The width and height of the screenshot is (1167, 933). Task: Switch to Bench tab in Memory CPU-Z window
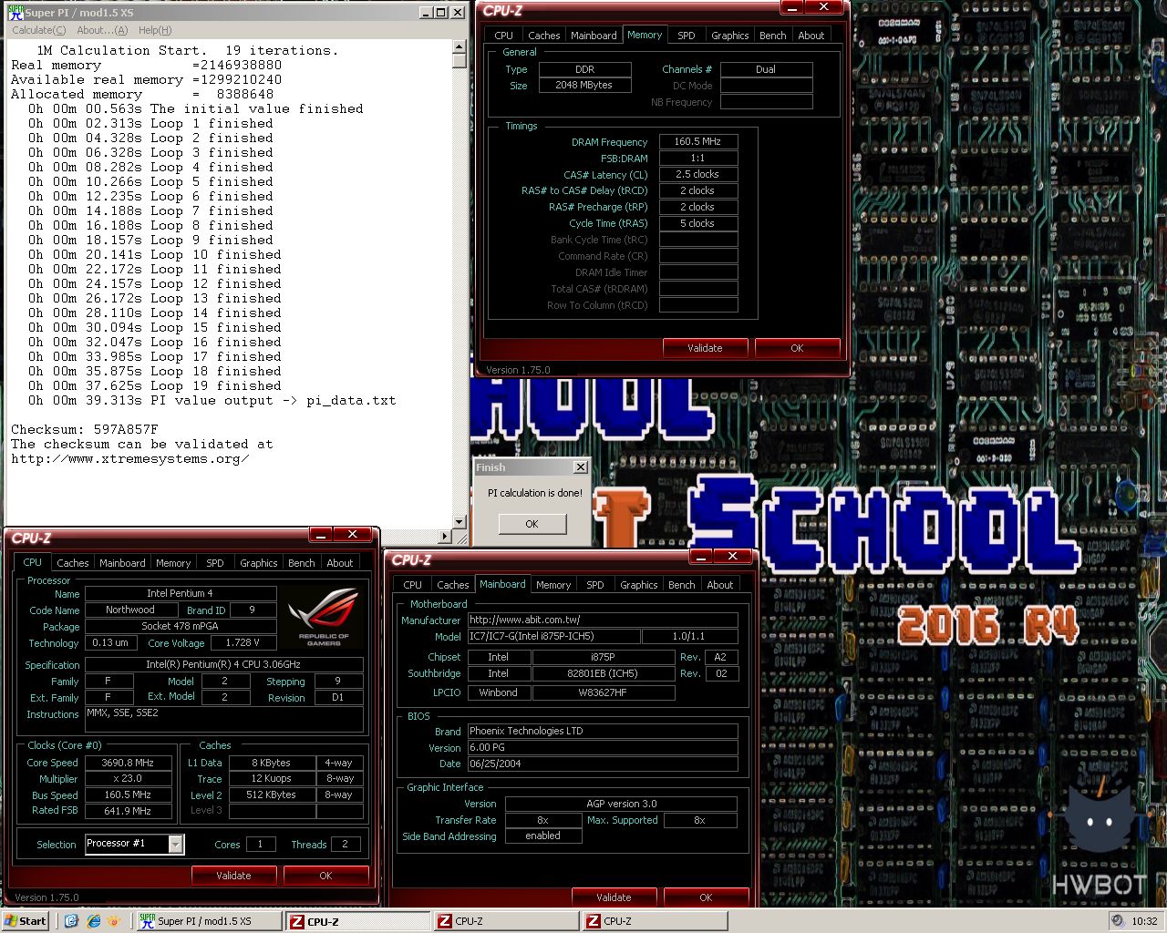click(773, 36)
